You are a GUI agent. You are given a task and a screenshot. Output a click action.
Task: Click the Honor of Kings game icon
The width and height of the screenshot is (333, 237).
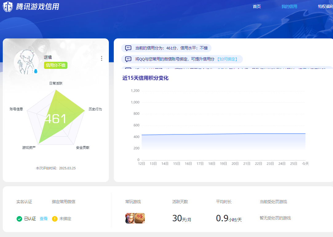coord(130,218)
